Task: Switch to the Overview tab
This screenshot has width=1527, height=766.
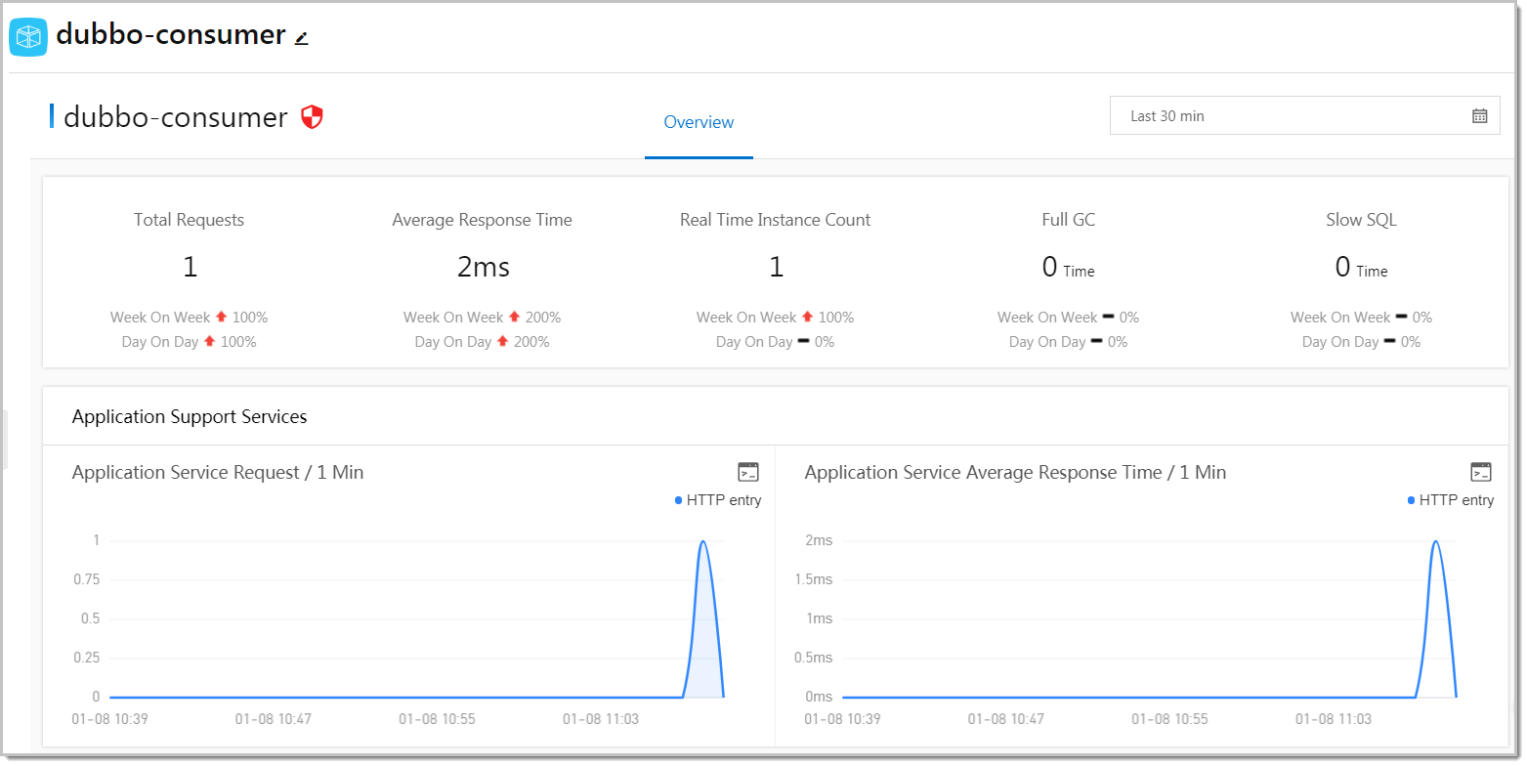Action: pos(699,122)
